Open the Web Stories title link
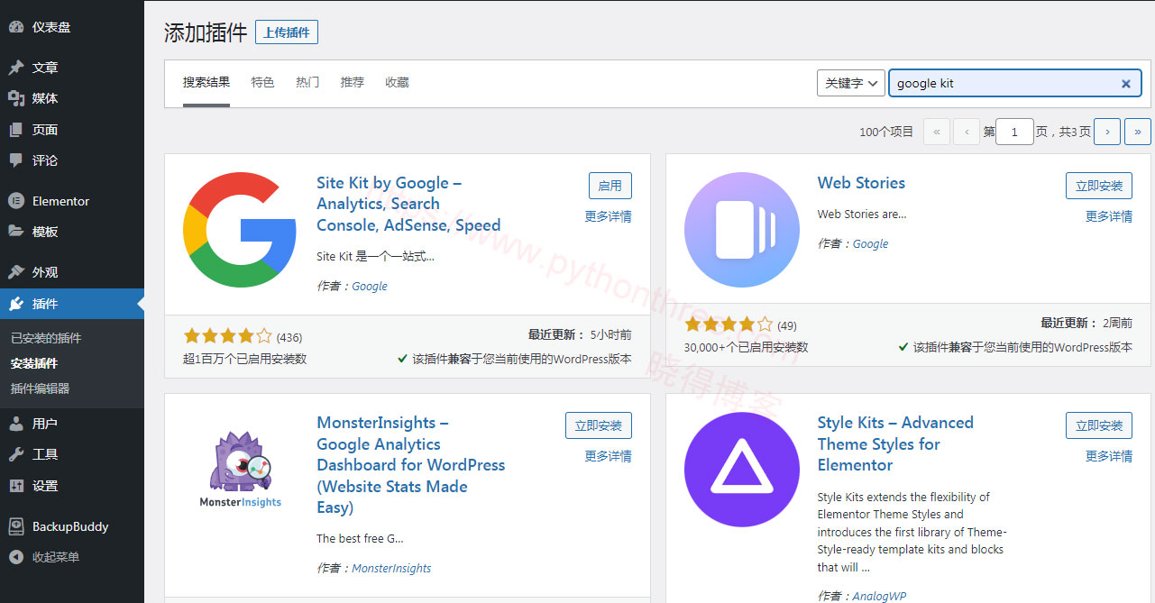 point(861,183)
